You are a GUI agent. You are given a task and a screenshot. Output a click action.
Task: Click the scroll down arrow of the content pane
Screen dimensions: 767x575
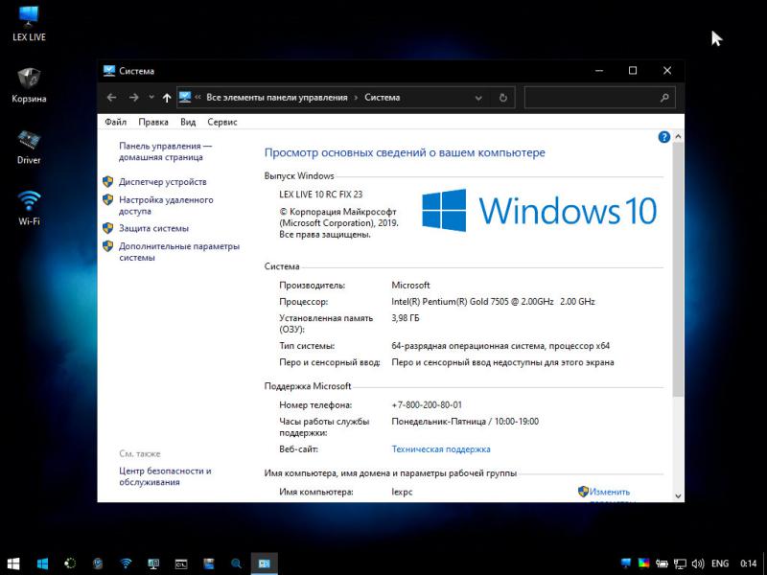point(678,495)
